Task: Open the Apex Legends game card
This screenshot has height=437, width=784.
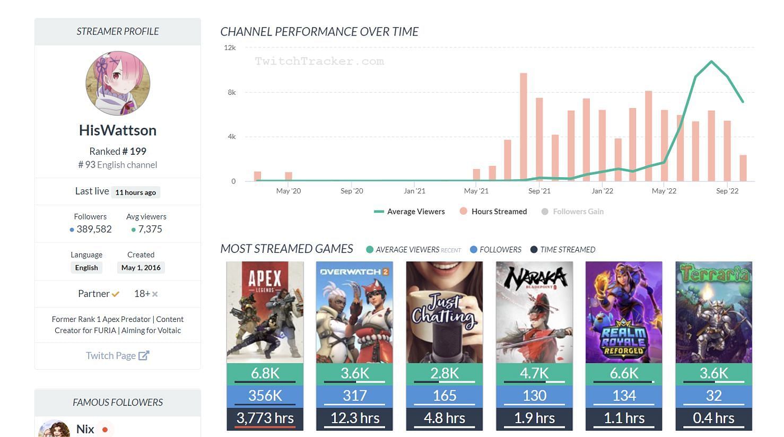Action: click(265, 312)
